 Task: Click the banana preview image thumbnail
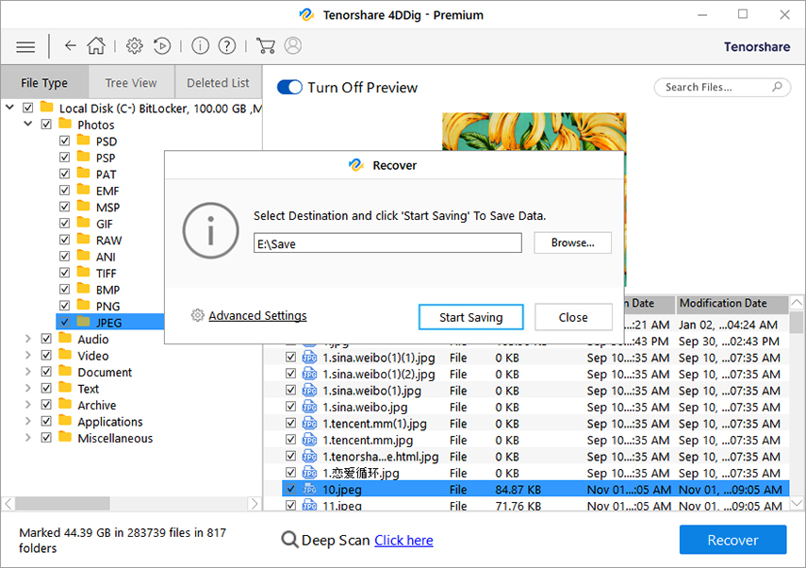click(535, 132)
